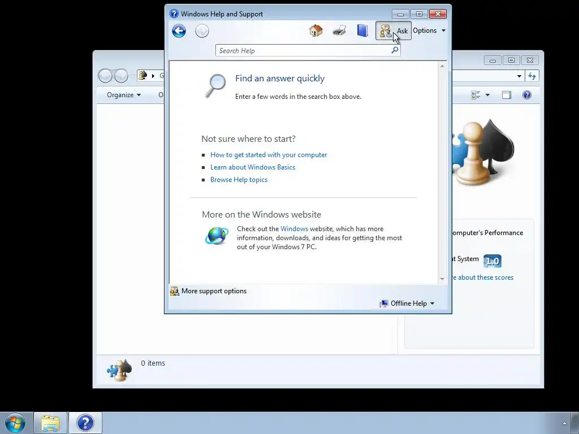This screenshot has height=434, width=579.
Task: Maximize the Windows Help and Support window
Action: (419, 14)
